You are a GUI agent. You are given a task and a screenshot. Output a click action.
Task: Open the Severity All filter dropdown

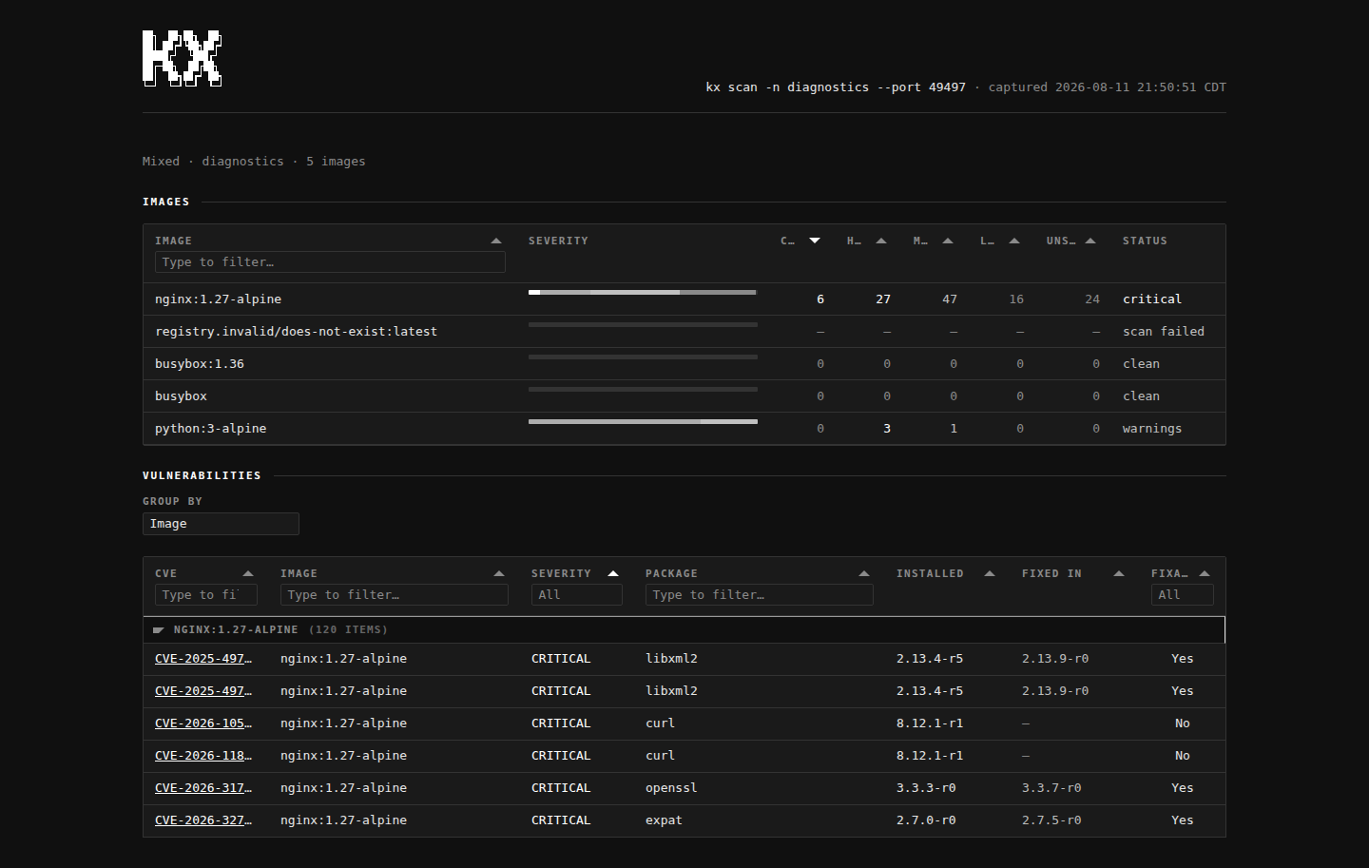(x=577, y=595)
